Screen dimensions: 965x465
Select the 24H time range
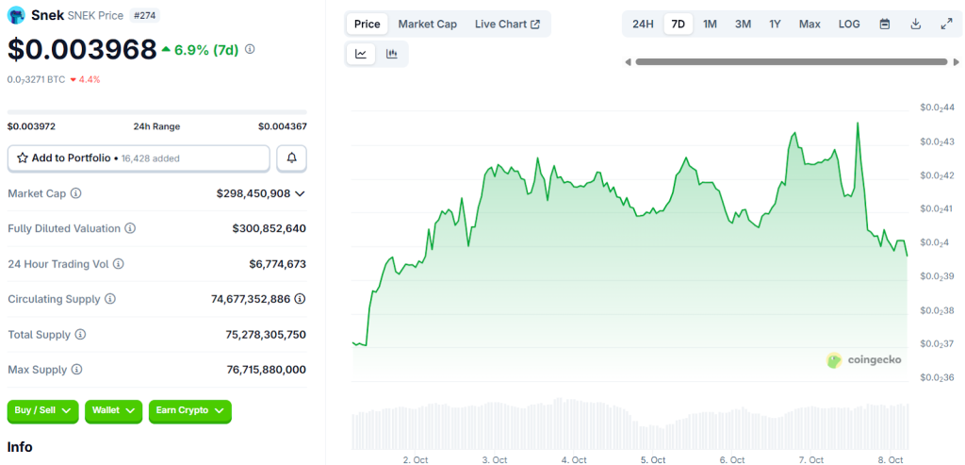643,24
